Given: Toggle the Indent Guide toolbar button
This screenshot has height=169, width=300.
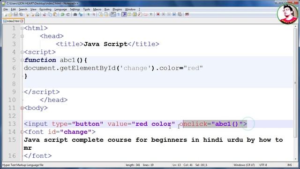Looking at the screenshot, I should [x=124, y=15].
